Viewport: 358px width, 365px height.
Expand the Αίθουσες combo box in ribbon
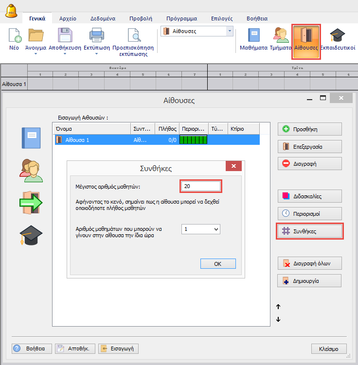230,31
